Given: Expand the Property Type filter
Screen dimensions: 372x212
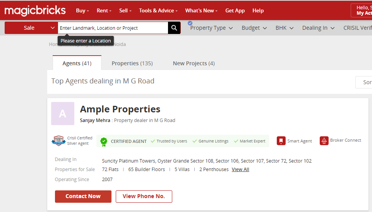Looking at the screenshot, I should tap(211, 28).
